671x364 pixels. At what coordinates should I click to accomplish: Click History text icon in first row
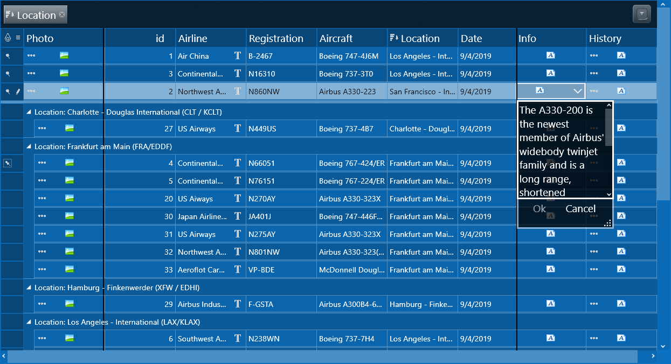coord(621,55)
